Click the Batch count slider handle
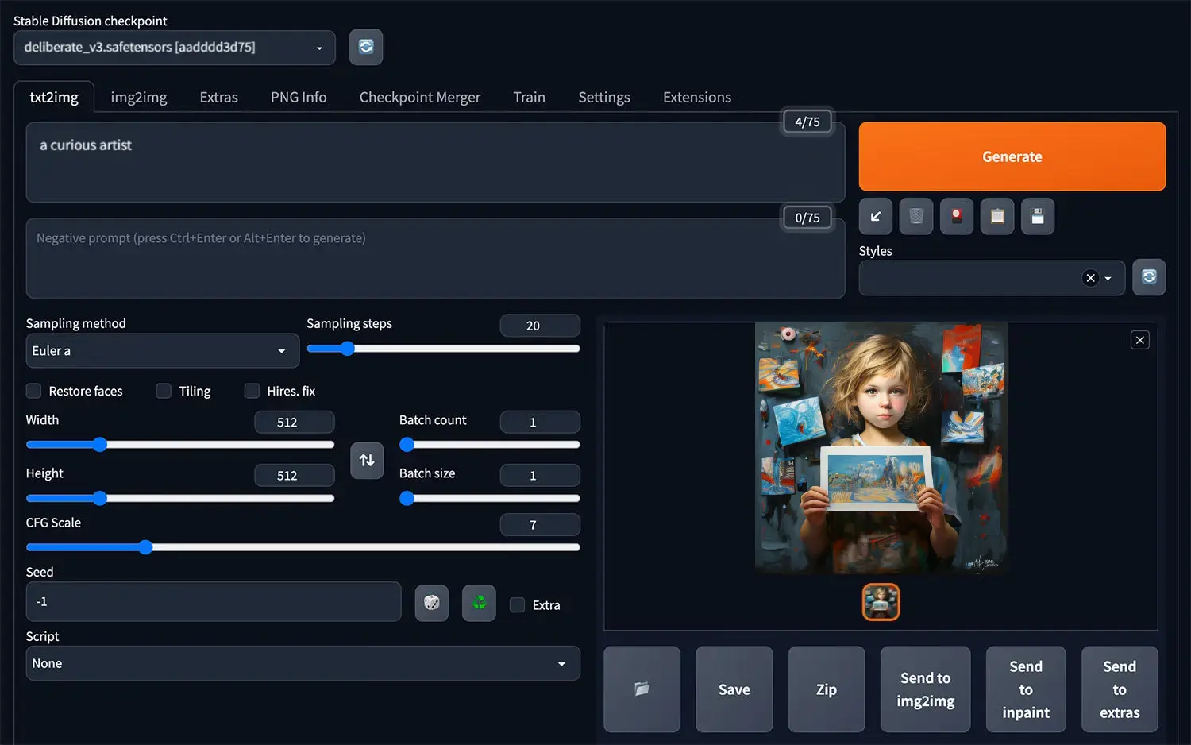This screenshot has height=745, width=1191. point(407,445)
